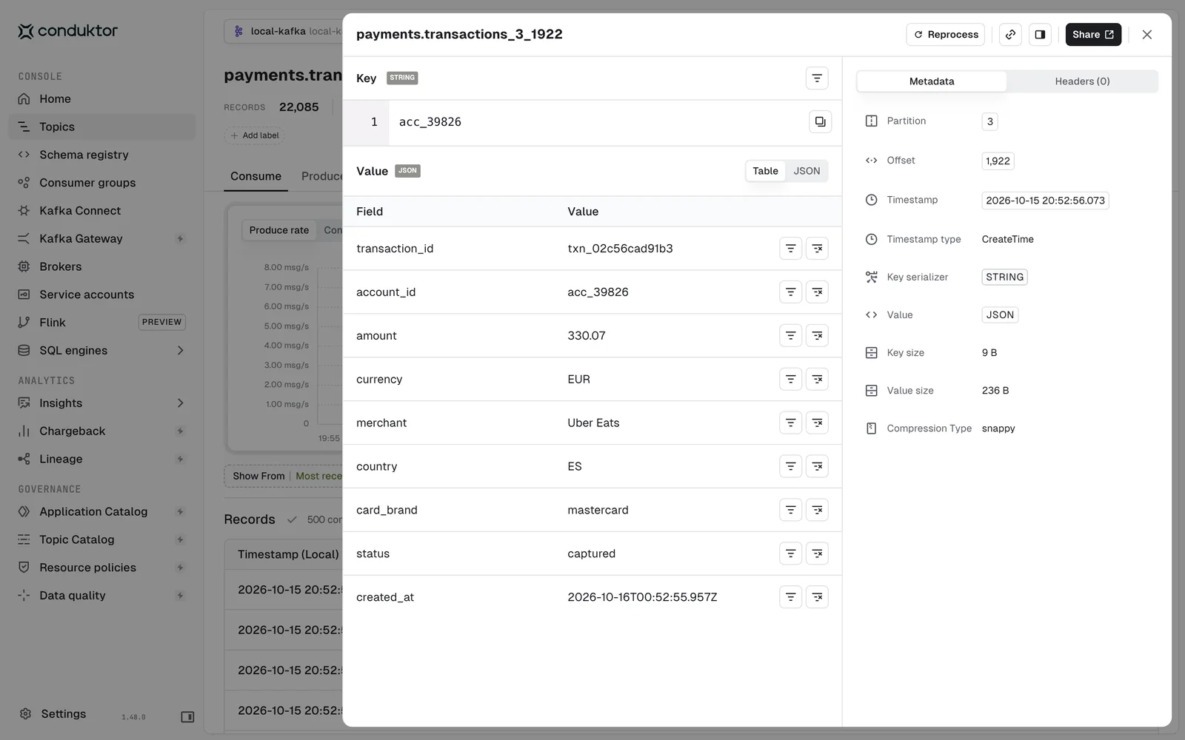Open Schema registry page
This screenshot has height=740, width=1185.
(102, 155)
